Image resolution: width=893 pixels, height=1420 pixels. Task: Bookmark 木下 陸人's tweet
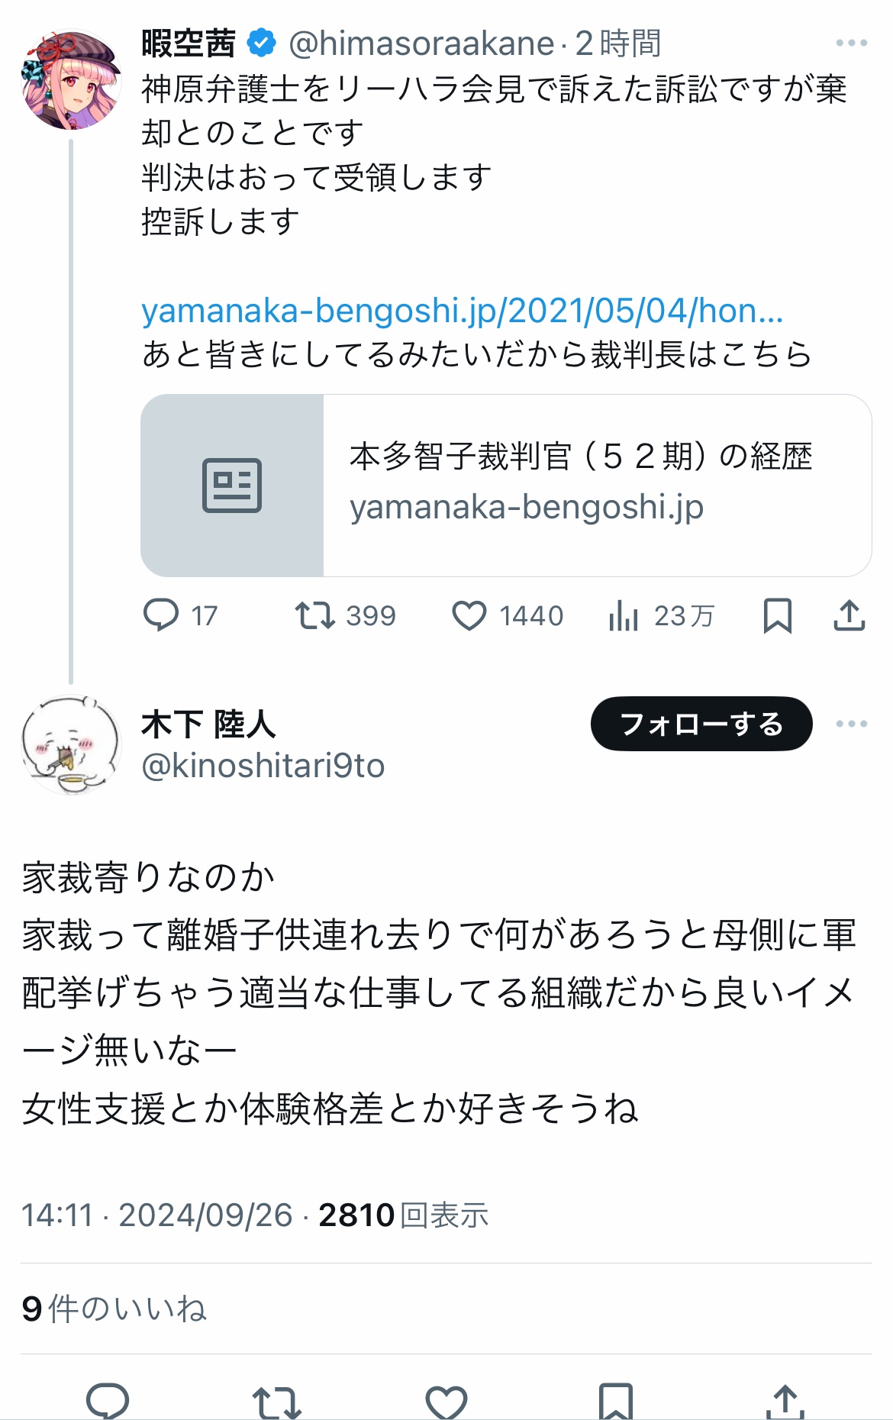click(x=615, y=1401)
